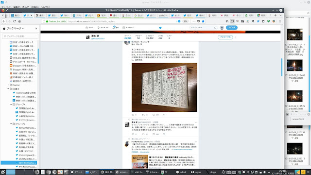Open the application launcher in taskbar

(3, 172)
